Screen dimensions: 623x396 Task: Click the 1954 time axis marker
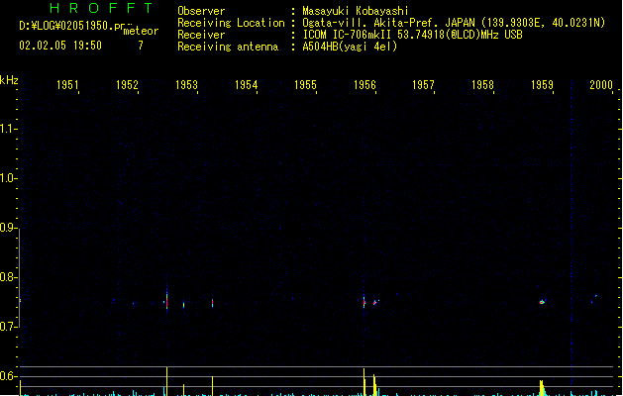pos(246,84)
